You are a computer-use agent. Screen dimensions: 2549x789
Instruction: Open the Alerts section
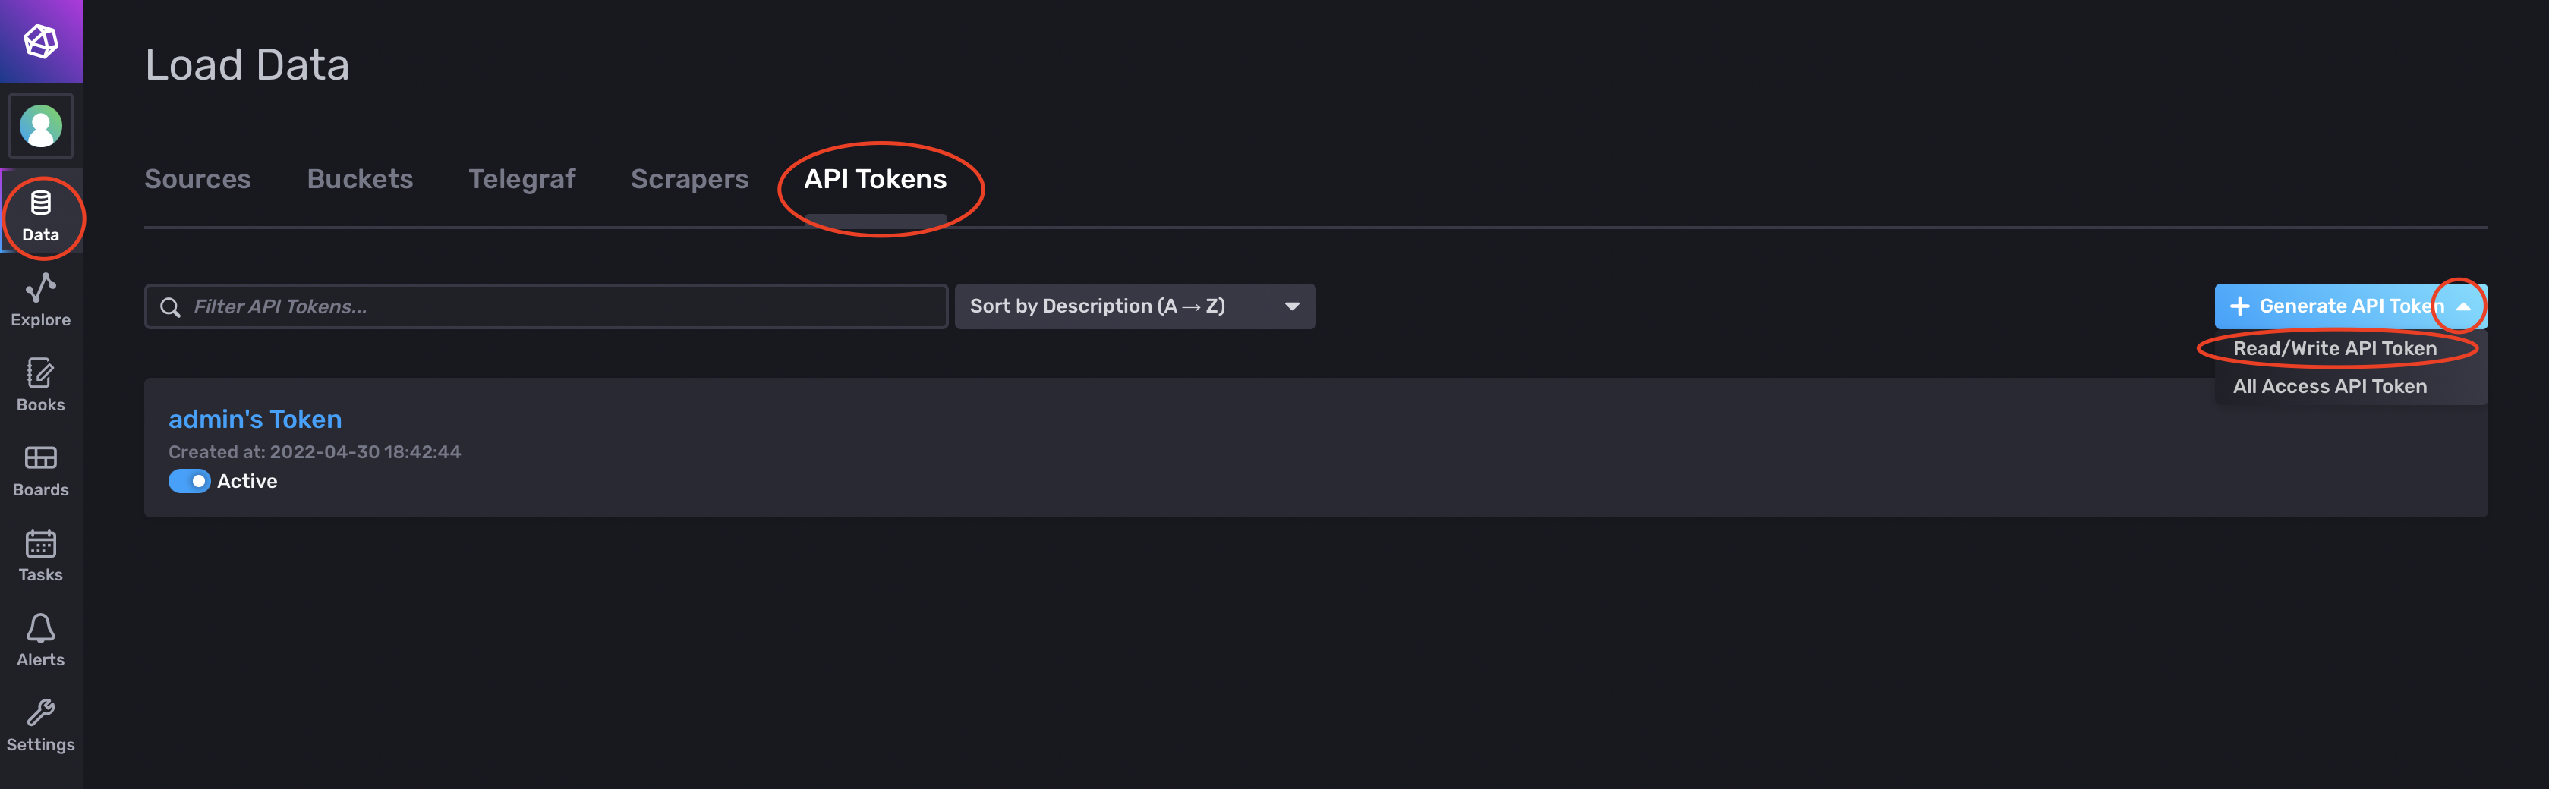click(40, 641)
